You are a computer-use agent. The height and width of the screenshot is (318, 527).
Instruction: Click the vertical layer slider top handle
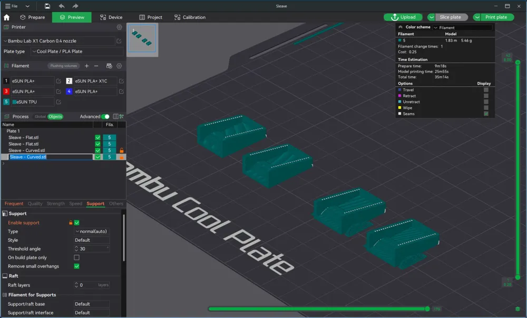pyautogui.click(x=518, y=63)
